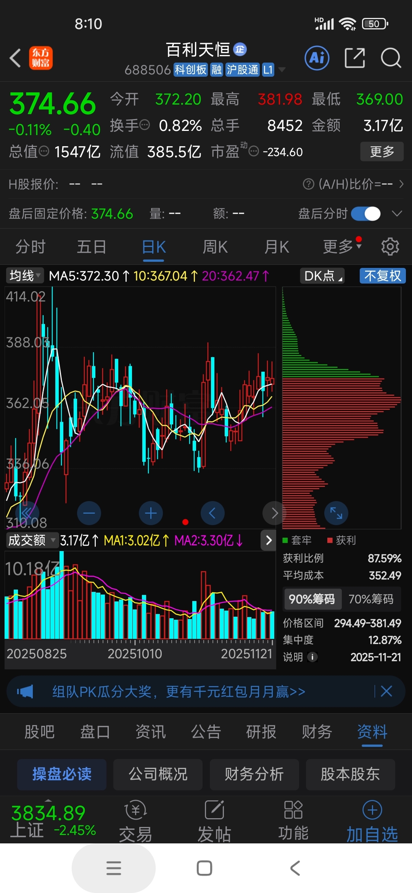Close the 组队PK promotion banner

coord(386,691)
